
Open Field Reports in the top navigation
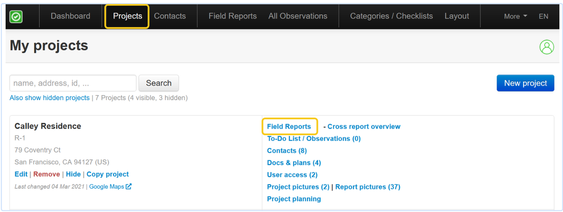233,16
